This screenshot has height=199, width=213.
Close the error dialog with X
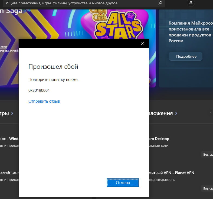tap(143, 43)
